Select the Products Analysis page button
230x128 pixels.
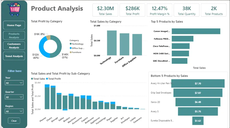click(14, 35)
